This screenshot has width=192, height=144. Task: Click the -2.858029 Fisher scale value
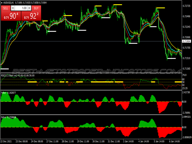point(187,137)
